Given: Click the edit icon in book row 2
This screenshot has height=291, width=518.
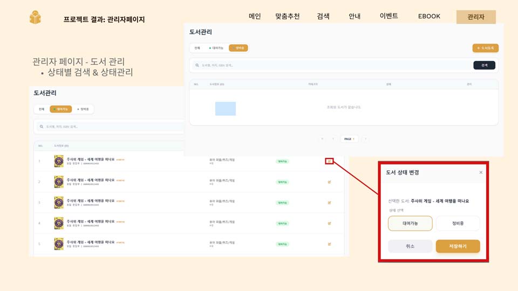Looking at the screenshot, I should (x=329, y=182).
